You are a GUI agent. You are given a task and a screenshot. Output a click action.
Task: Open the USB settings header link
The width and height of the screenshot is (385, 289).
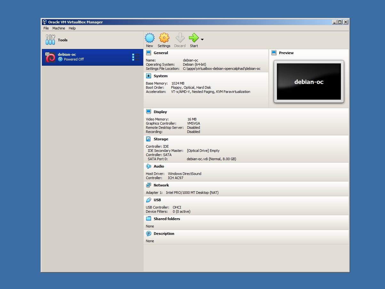pyautogui.click(x=157, y=200)
